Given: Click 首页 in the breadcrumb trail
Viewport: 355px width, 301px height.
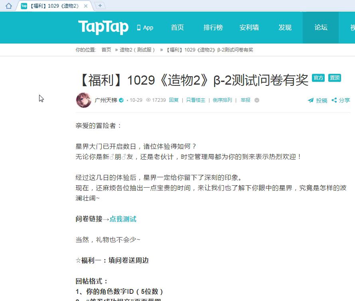Looking at the screenshot, I should [106, 50].
